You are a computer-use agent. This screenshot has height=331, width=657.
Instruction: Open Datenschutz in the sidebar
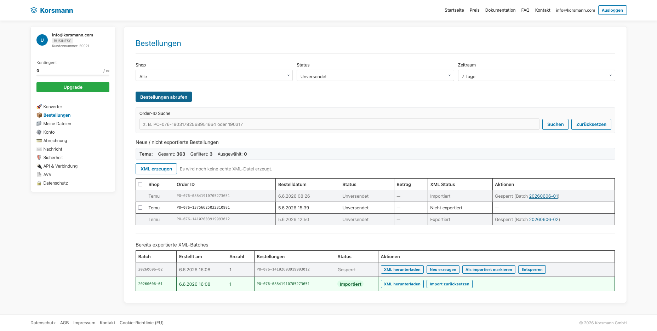pyautogui.click(x=56, y=183)
